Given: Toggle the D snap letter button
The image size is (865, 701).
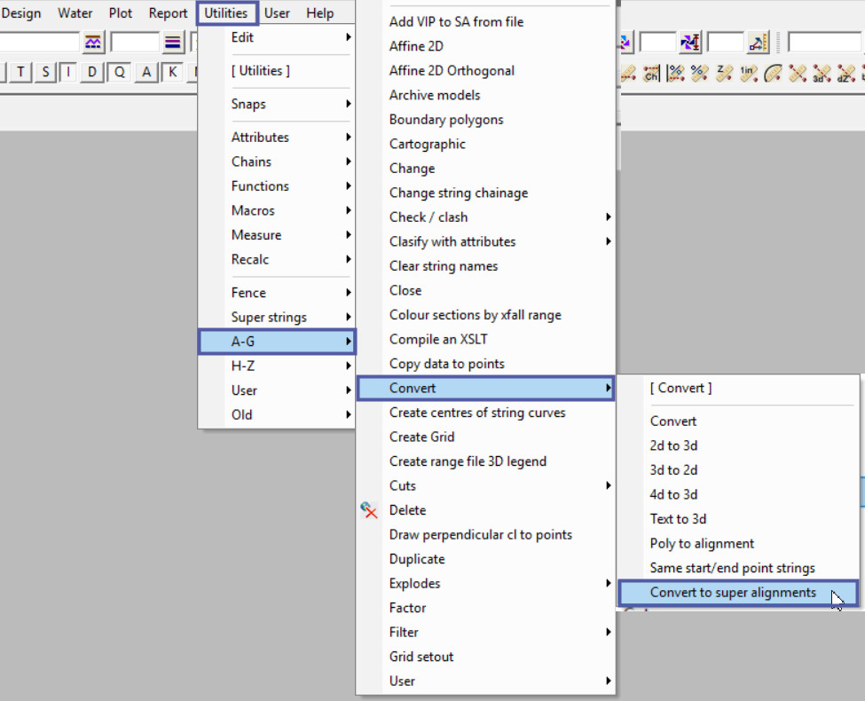Looking at the screenshot, I should [x=91, y=72].
